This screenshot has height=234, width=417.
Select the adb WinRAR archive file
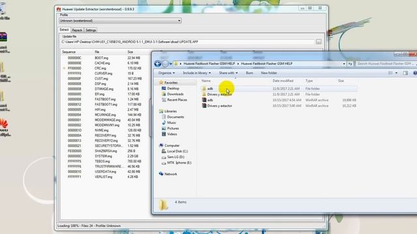[279, 100]
